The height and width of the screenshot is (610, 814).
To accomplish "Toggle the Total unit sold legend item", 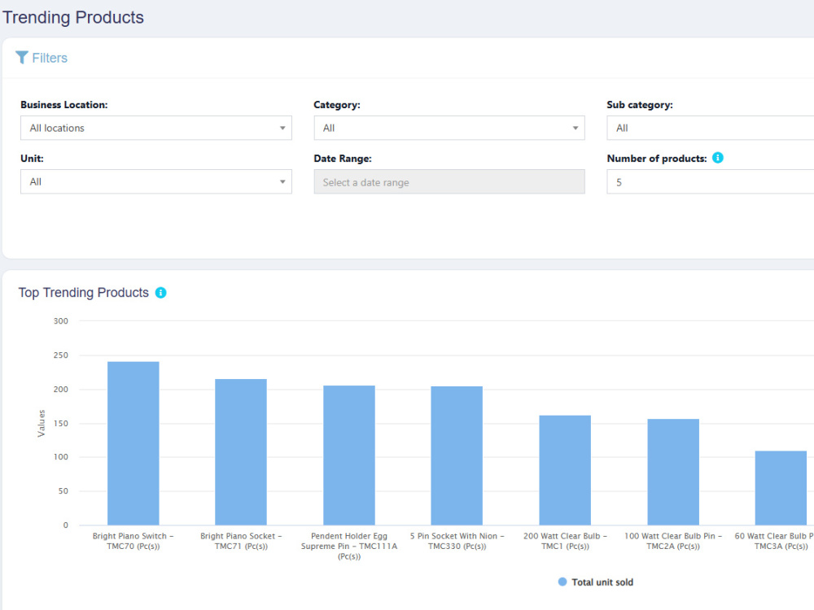I will click(596, 582).
